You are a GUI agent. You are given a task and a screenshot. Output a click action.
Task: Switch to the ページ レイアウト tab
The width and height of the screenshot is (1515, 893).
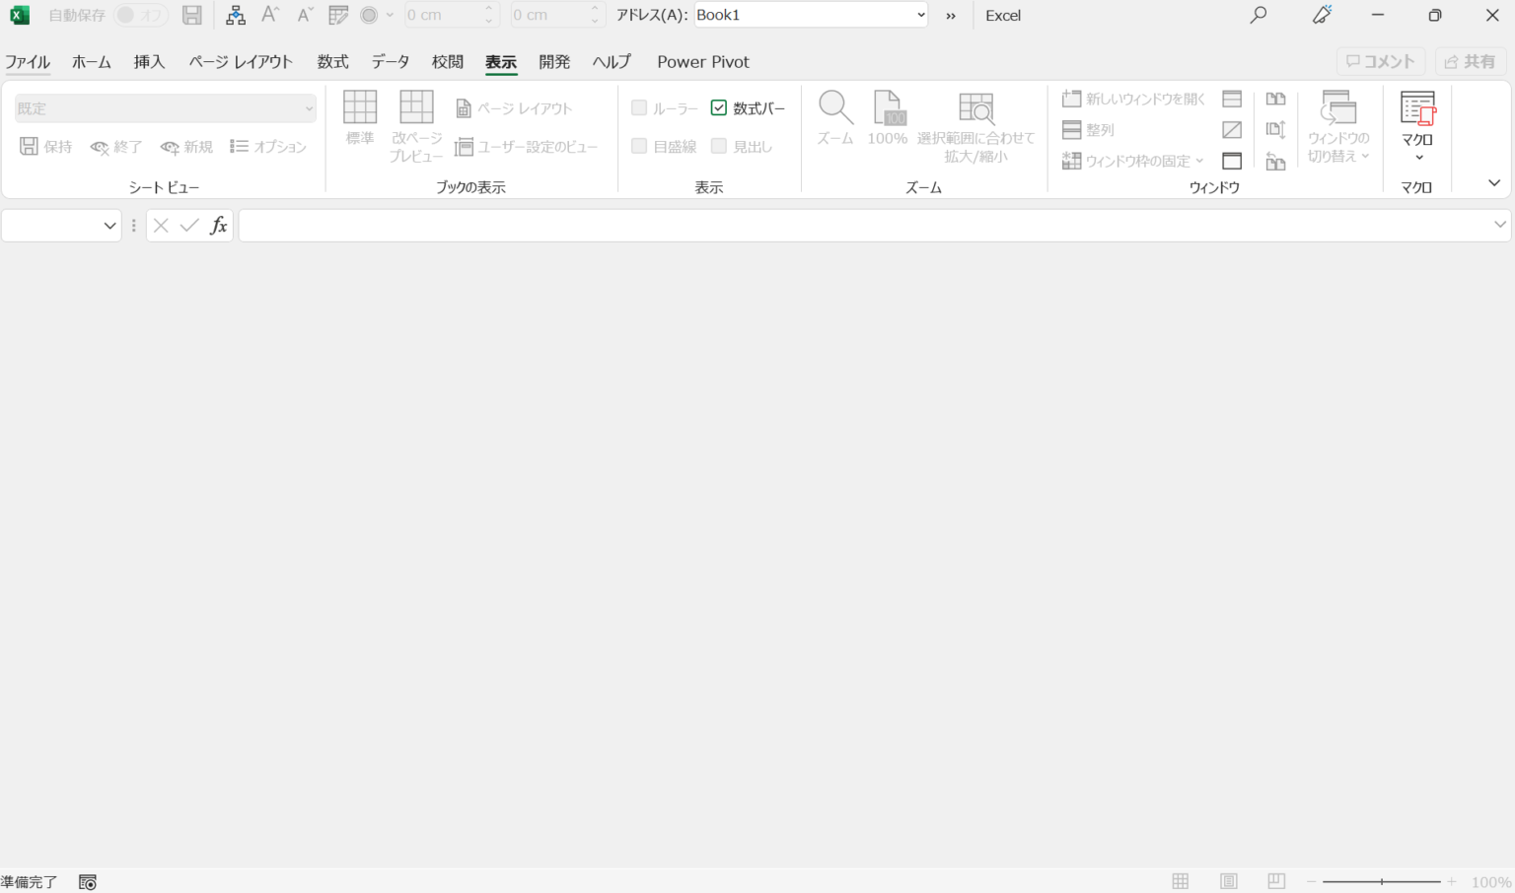click(241, 61)
